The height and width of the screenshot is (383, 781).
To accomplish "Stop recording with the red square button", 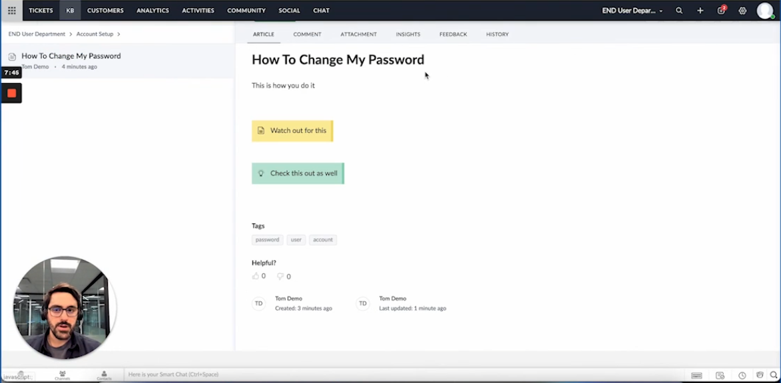I will point(11,93).
